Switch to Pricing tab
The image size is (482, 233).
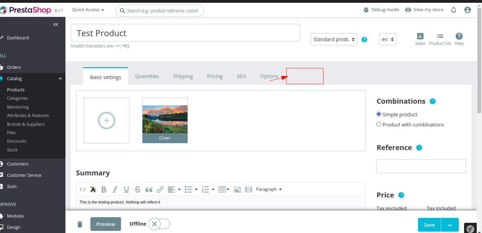point(215,76)
